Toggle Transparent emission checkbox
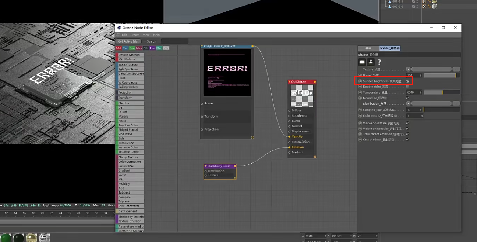The image size is (477, 242). 407,134
